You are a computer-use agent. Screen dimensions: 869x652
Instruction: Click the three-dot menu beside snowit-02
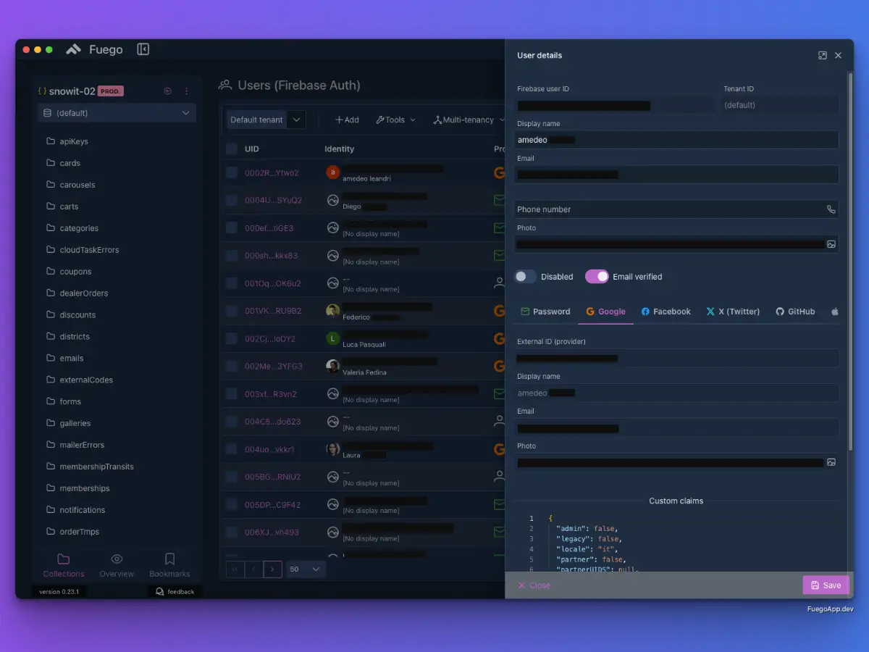point(186,91)
